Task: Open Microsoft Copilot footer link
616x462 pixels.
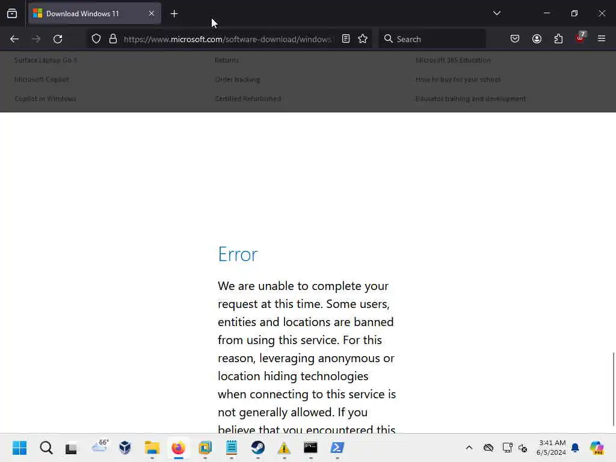Action: click(x=42, y=79)
